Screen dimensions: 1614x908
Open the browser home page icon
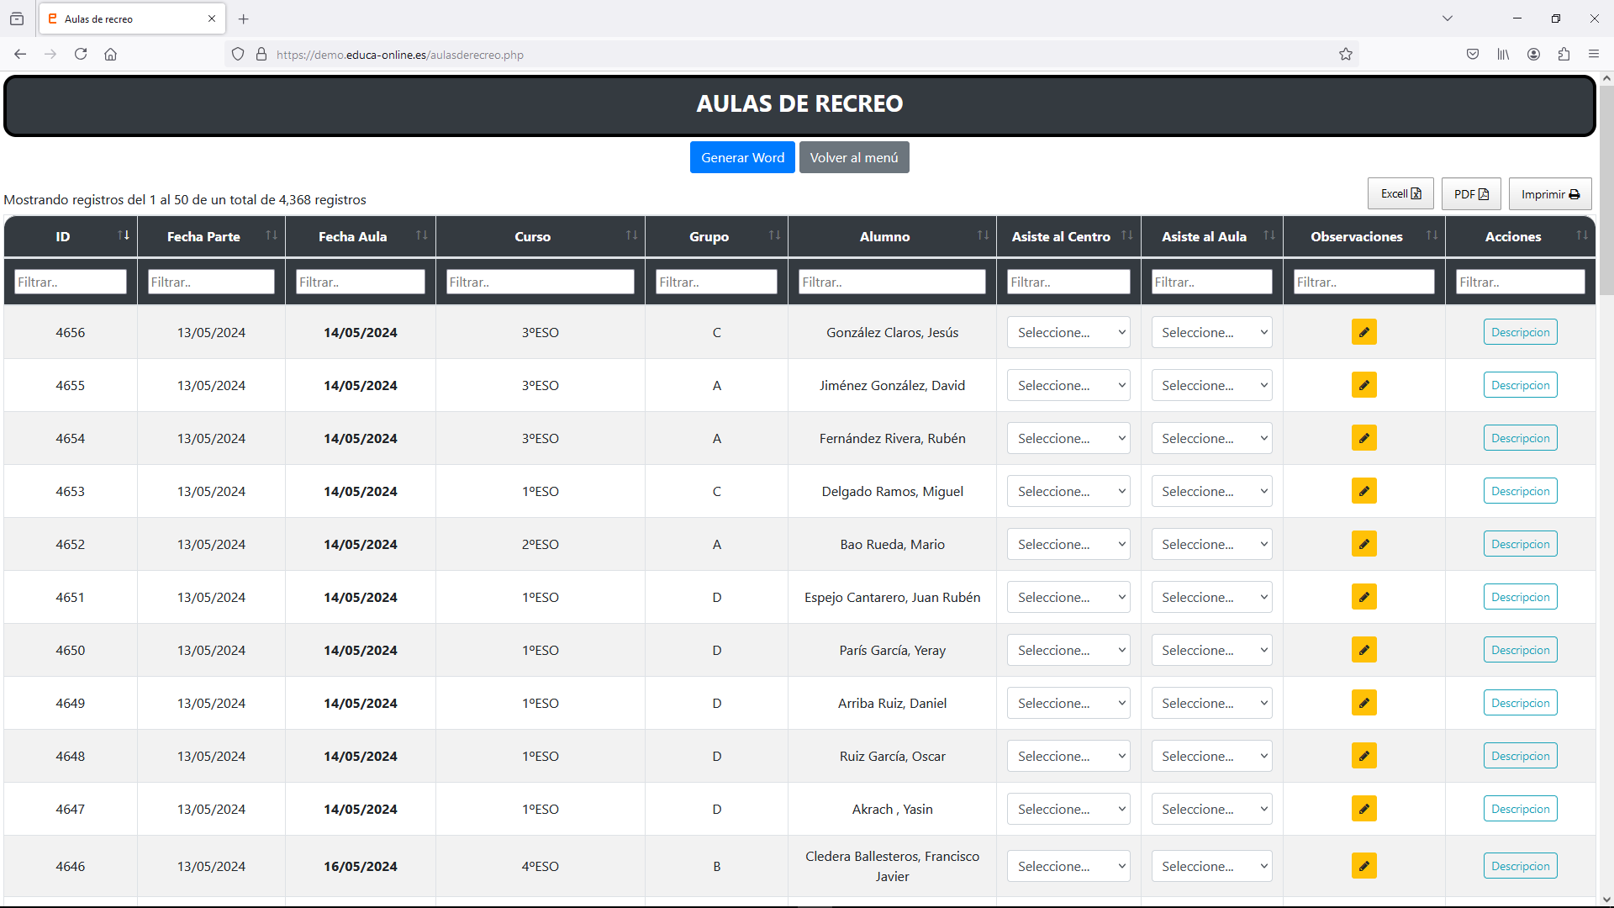point(110,55)
